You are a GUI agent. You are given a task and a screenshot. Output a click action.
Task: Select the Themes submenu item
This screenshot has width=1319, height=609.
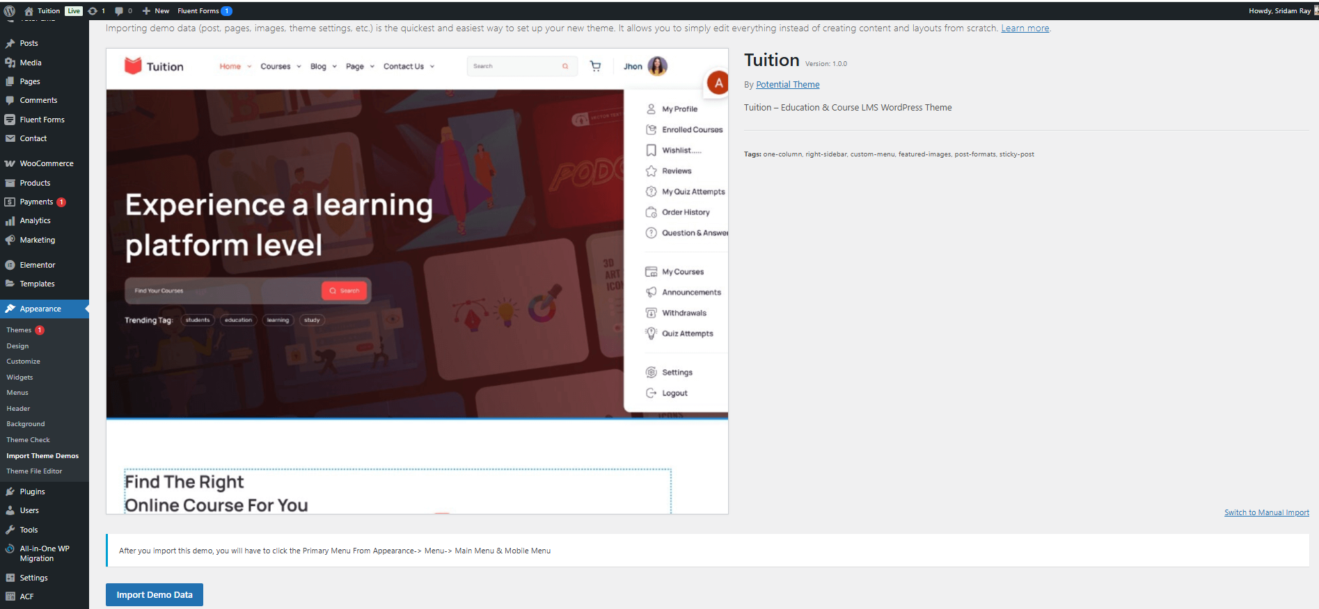pos(19,330)
